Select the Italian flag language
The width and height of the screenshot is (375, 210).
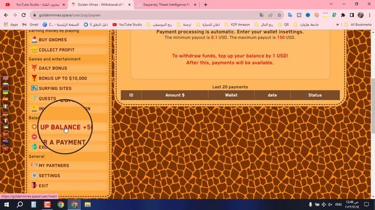(x=5, y=106)
